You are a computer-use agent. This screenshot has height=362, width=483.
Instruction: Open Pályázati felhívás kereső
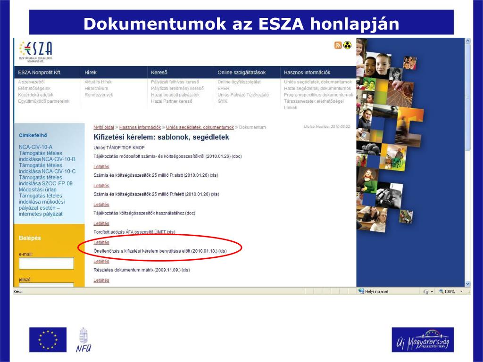[x=175, y=82]
